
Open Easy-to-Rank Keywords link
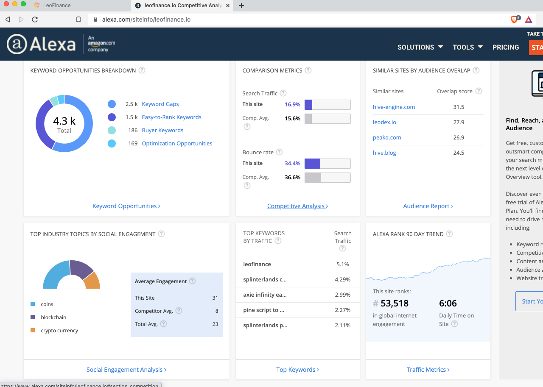click(x=172, y=117)
